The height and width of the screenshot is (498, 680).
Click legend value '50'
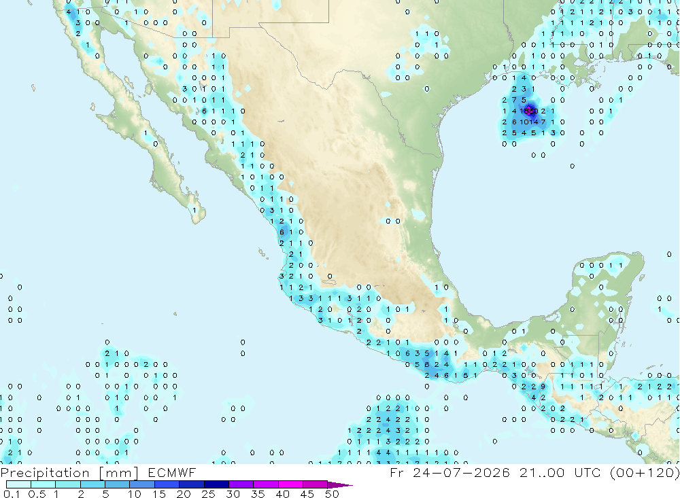(333, 494)
